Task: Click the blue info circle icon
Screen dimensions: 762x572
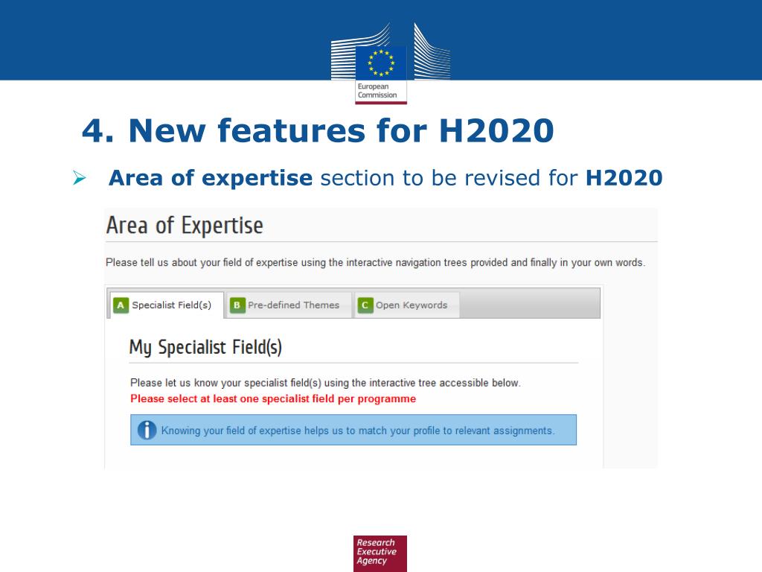Action: pyautogui.click(x=147, y=430)
